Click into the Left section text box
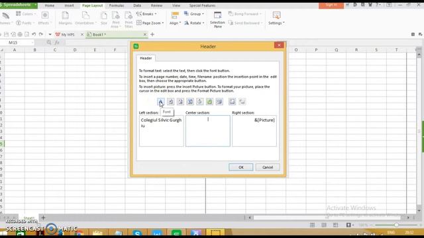 (x=162, y=131)
